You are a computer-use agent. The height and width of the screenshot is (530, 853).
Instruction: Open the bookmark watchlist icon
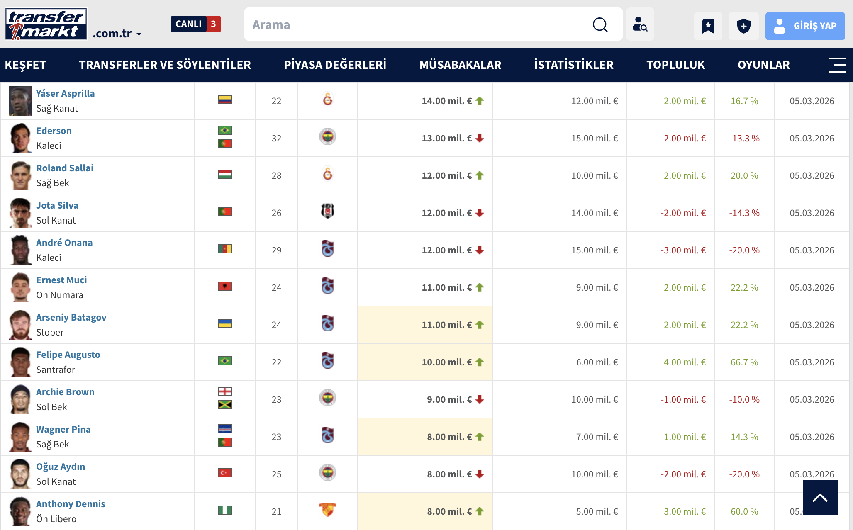[708, 26]
